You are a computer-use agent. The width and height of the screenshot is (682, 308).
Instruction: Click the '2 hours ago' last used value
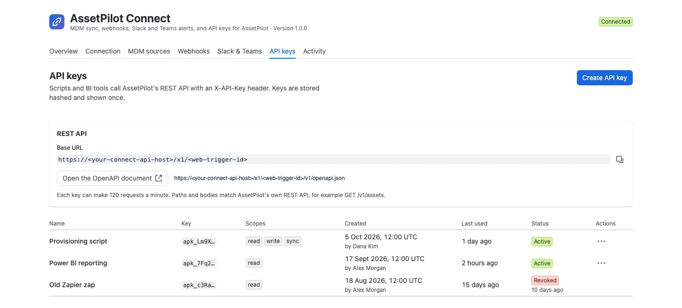point(480,263)
